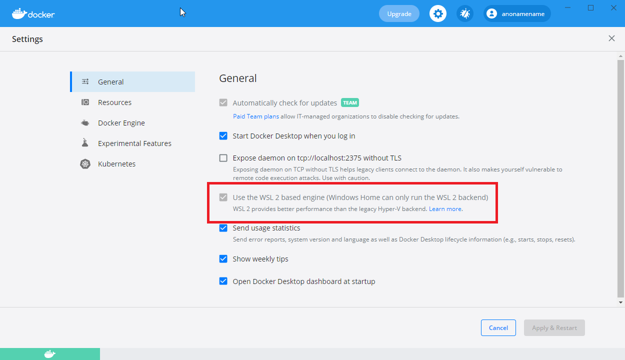
Task: Click the TEAM badge next to updates
Action: tap(350, 102)
